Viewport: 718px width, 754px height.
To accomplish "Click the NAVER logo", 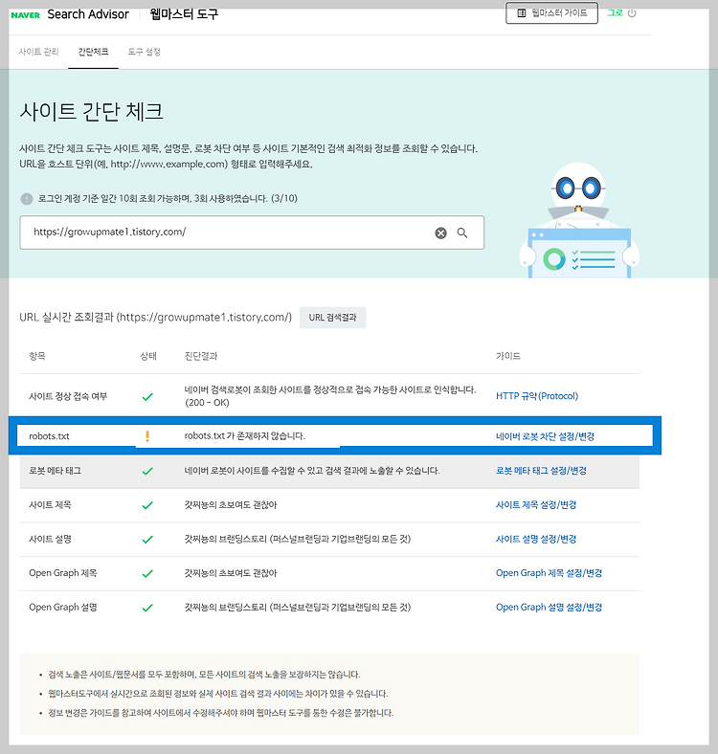I will coord(26,15).
